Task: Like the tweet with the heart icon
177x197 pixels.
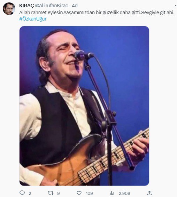Action: click(x=79, y=193)
